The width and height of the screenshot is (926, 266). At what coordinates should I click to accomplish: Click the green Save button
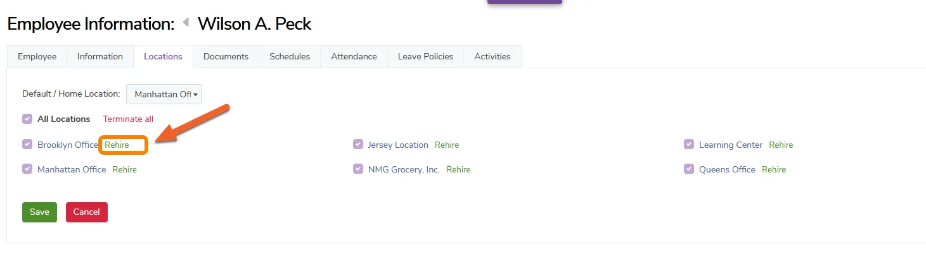pyautogui.click(x=39, y=212)
